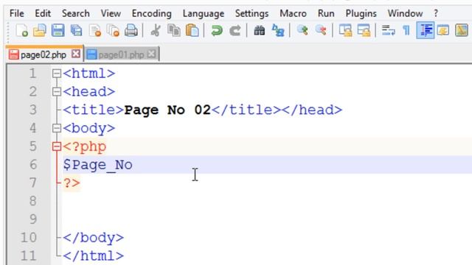Click line number 11 in the margin

(x=29, y=256)
